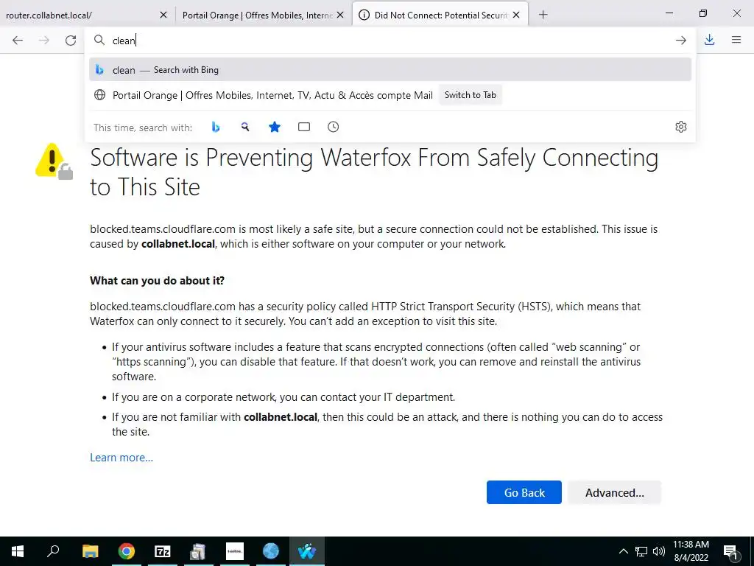Click the forward navigation arrow
754x566 pixels.
pyautogui.click(x=43, y=41)
